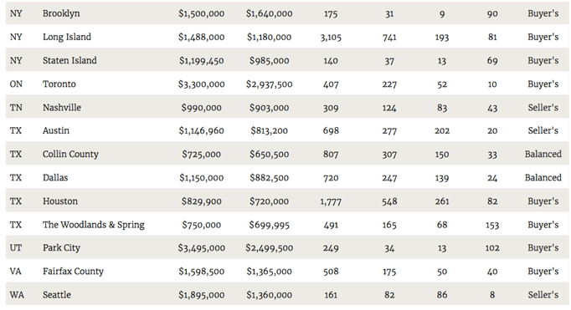Image resolution: width=571 pixels, height=310 pixels.
Task: Select Seattle's Seller's market label
Action: (x=543, y=295)
